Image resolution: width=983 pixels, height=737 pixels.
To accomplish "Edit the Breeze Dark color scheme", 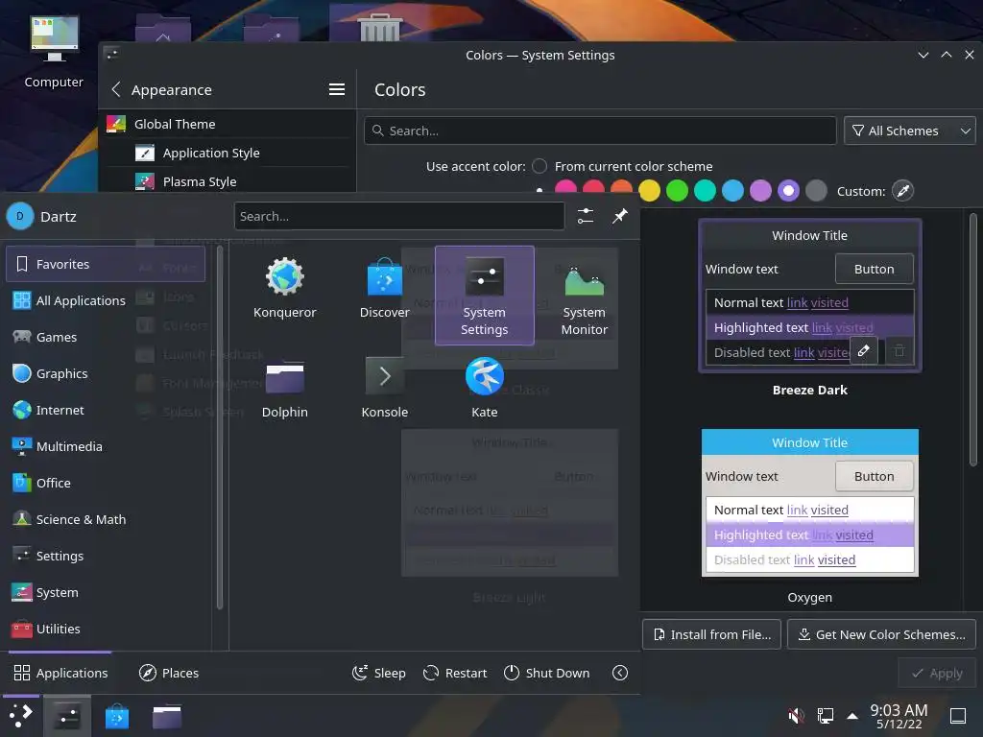I will [x=863, y=351].
